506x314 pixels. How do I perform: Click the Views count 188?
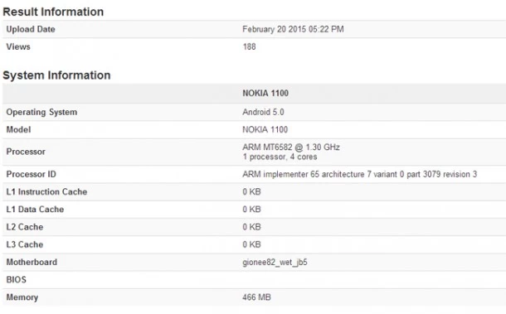(x=249, y=46)
